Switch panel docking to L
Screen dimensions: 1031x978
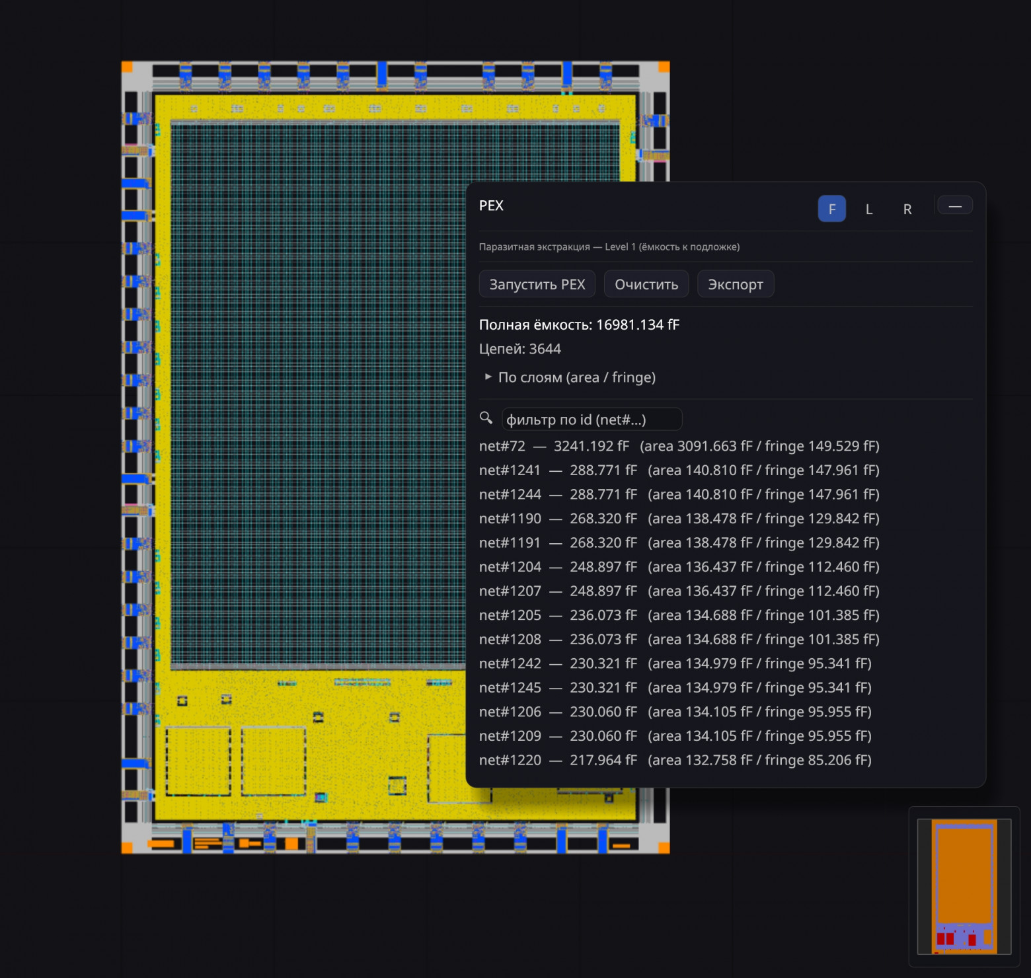(x=869, y=209)
